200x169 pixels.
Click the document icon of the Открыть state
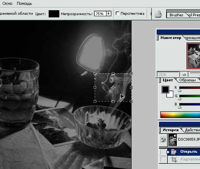(174, 152)
